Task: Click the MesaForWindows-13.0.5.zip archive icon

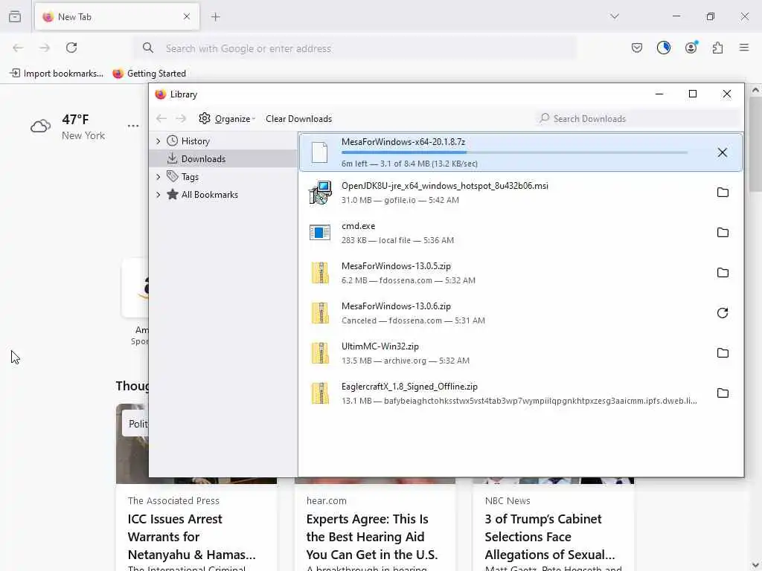Action: coord(320,273)
